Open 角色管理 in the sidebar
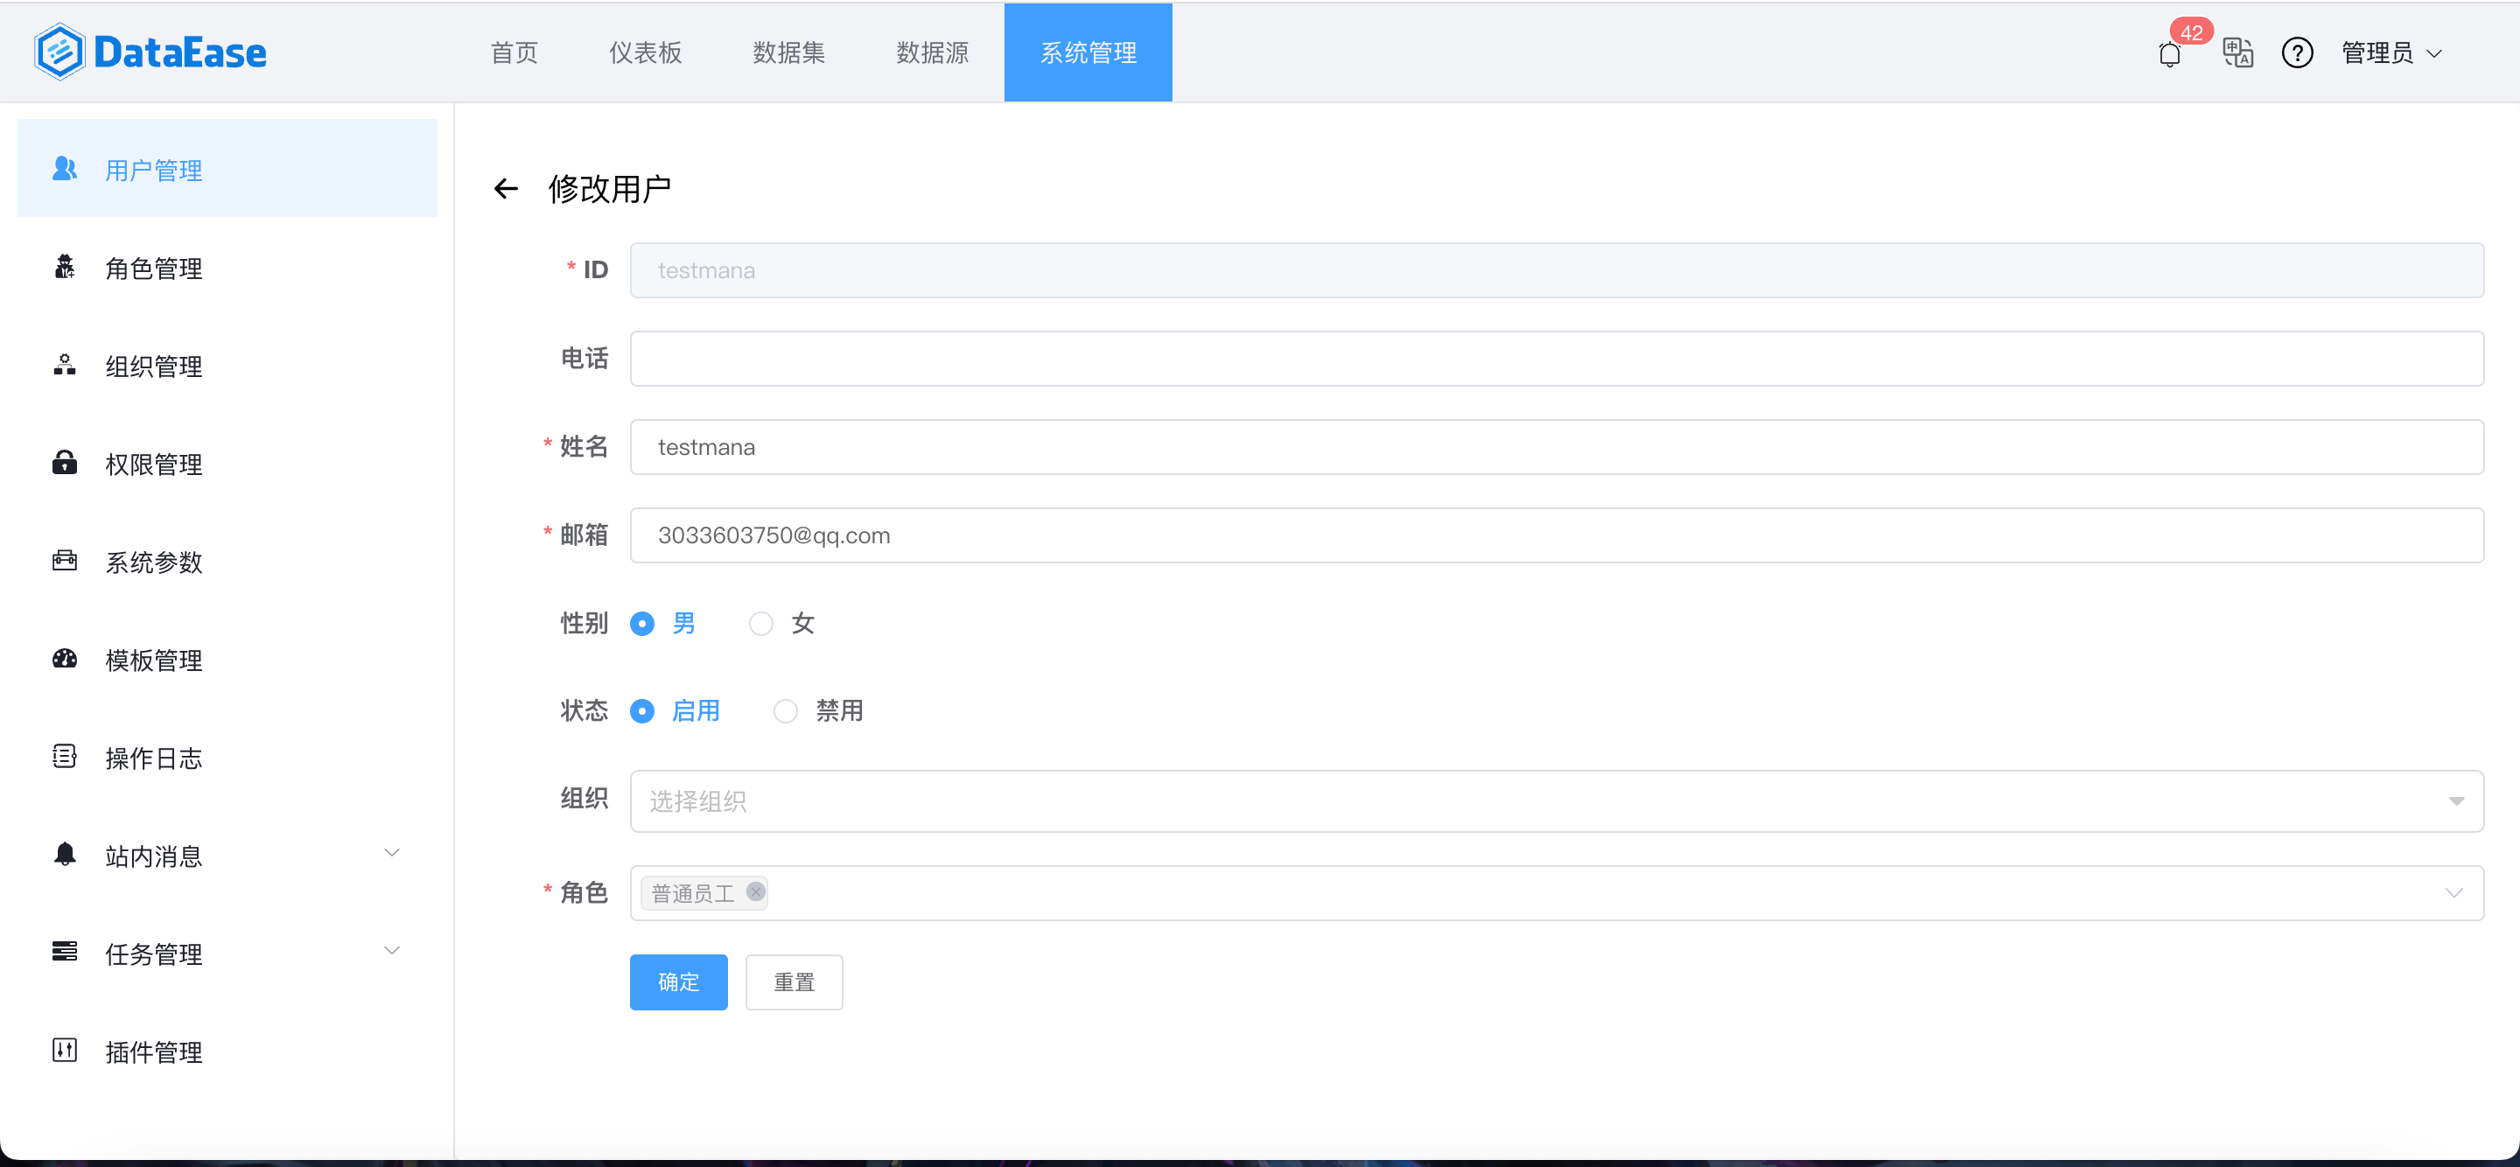2520x1167 pixels. (227, 268)
